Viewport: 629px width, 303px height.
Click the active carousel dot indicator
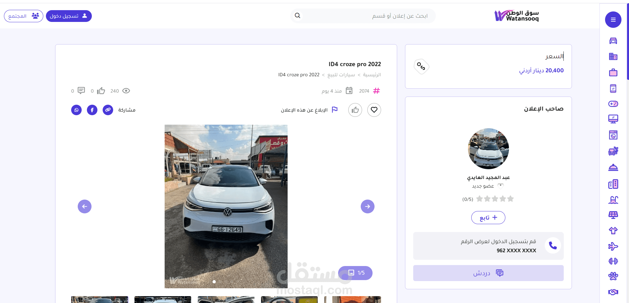pyautogui.click(x=214, y=281)
